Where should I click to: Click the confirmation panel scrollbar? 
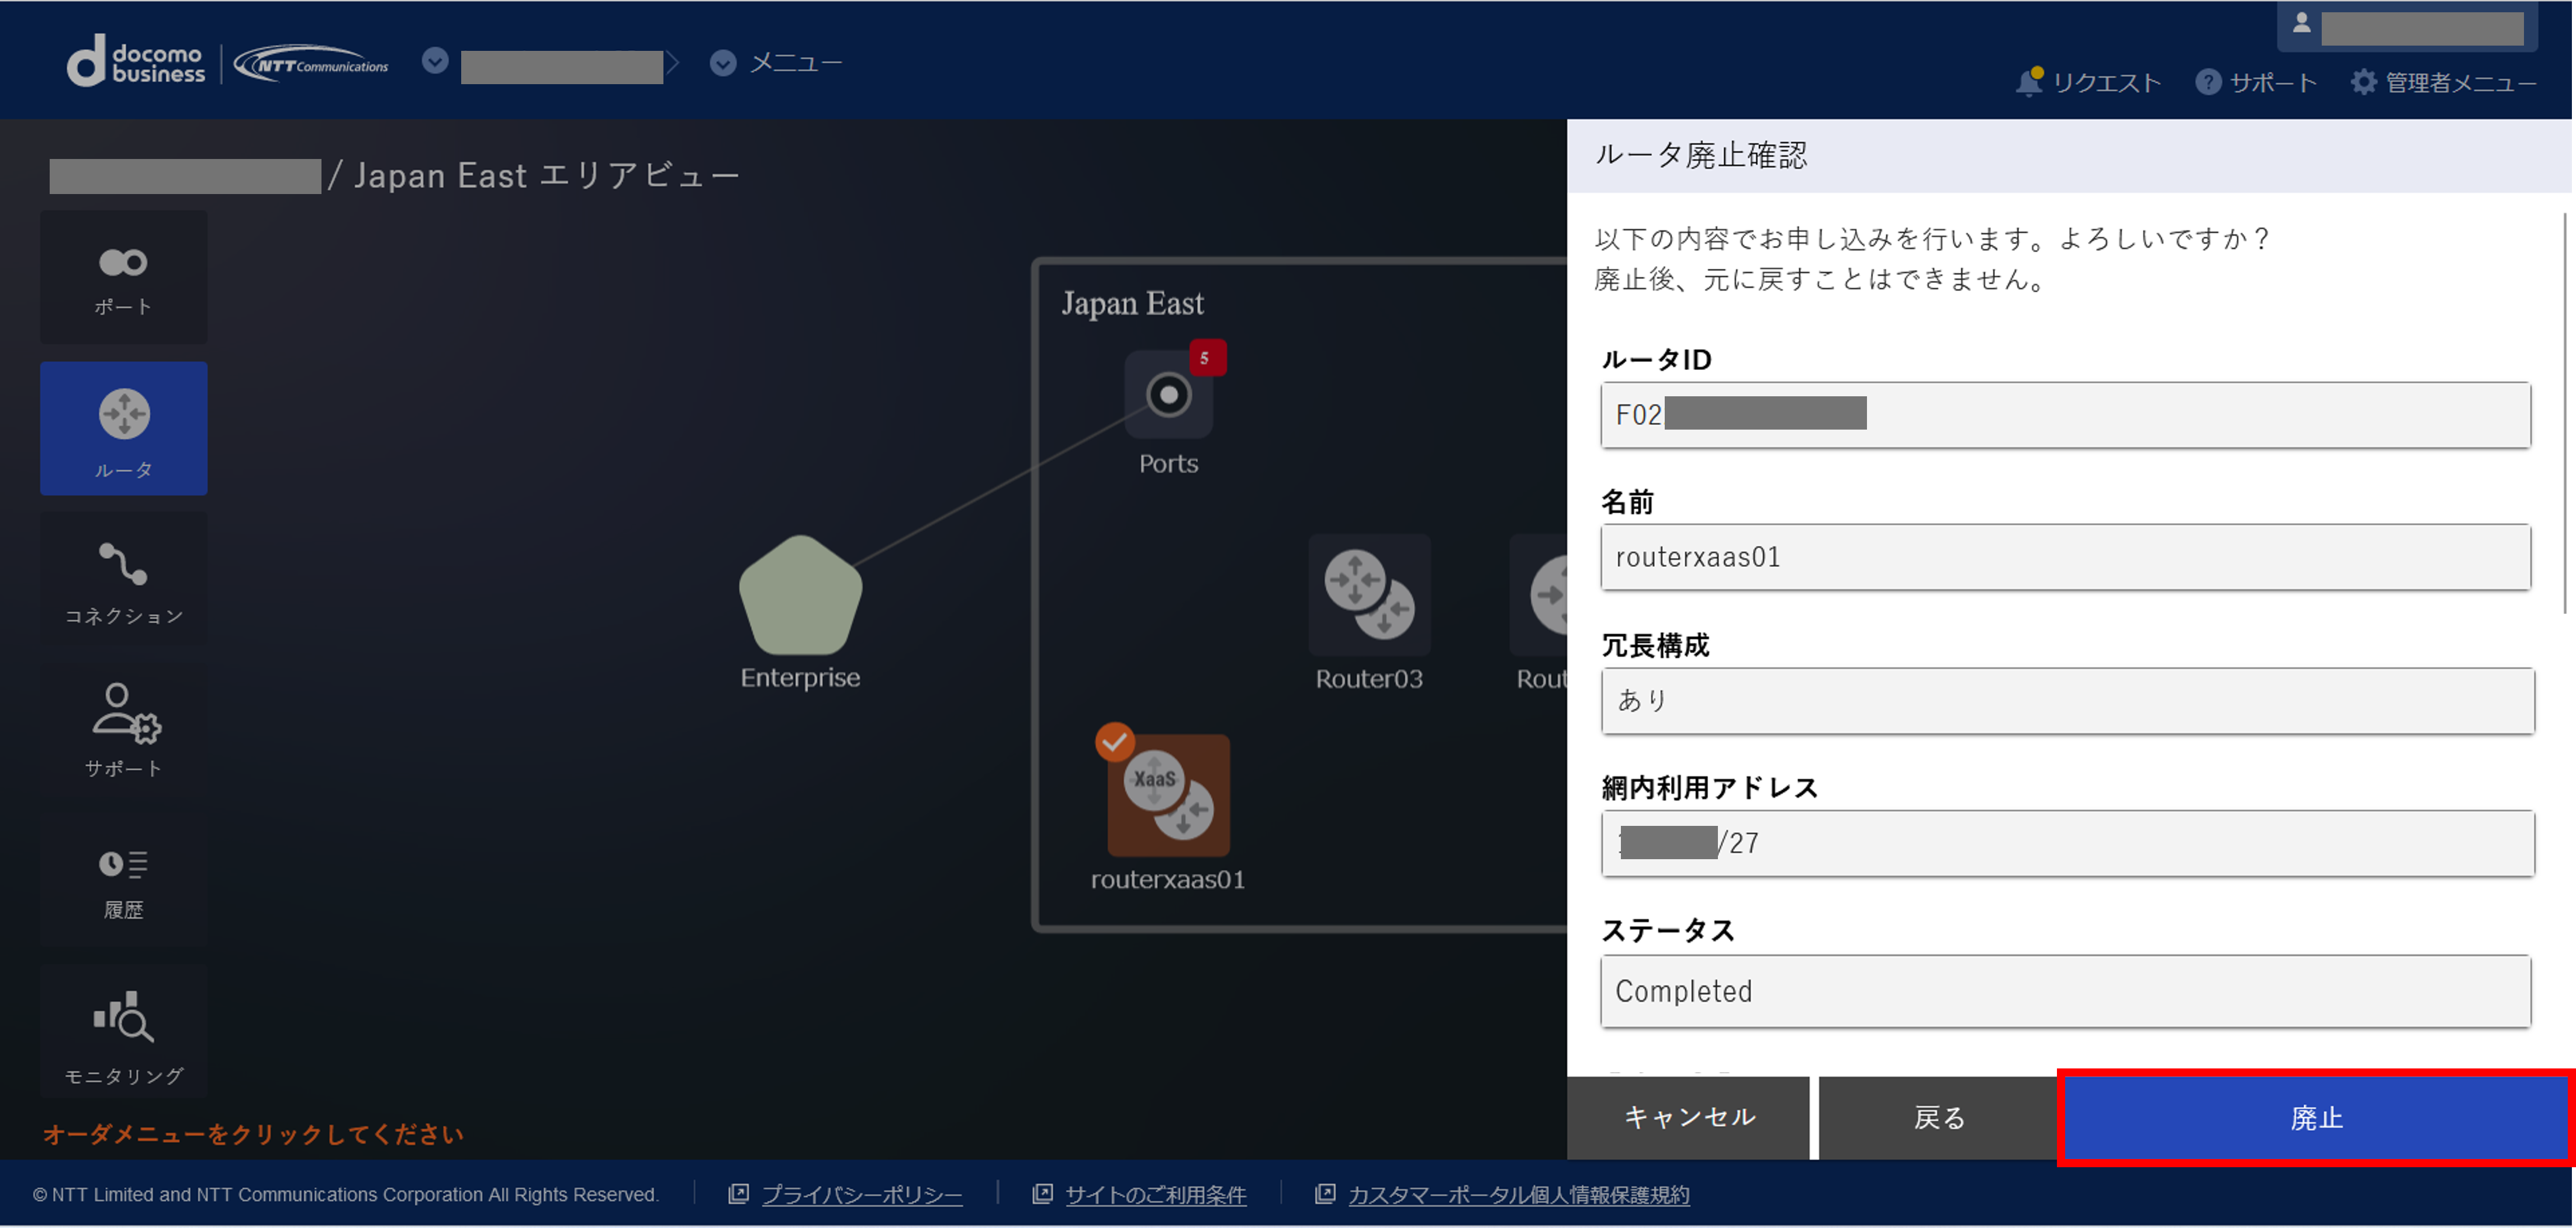[x=2566, y=412]
